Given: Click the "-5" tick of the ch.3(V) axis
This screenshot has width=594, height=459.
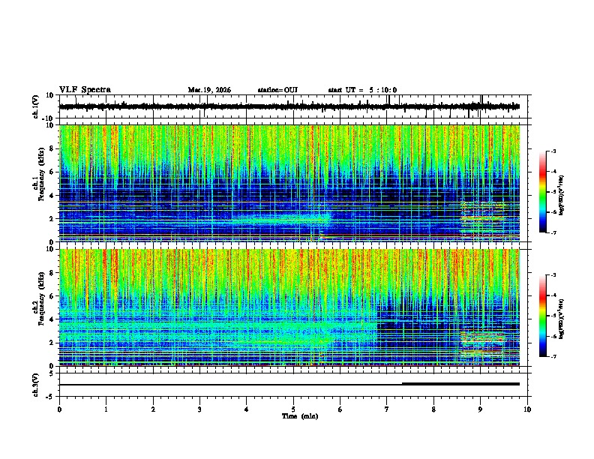Looking at the screenshot, I should tap(51, 397).
